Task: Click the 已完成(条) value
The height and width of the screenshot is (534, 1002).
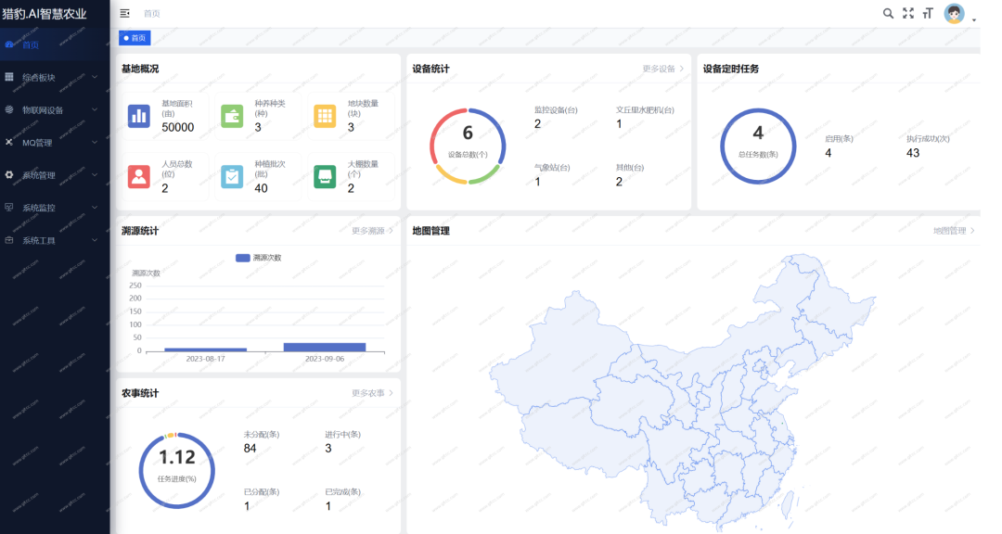Action: coord(328,506)
